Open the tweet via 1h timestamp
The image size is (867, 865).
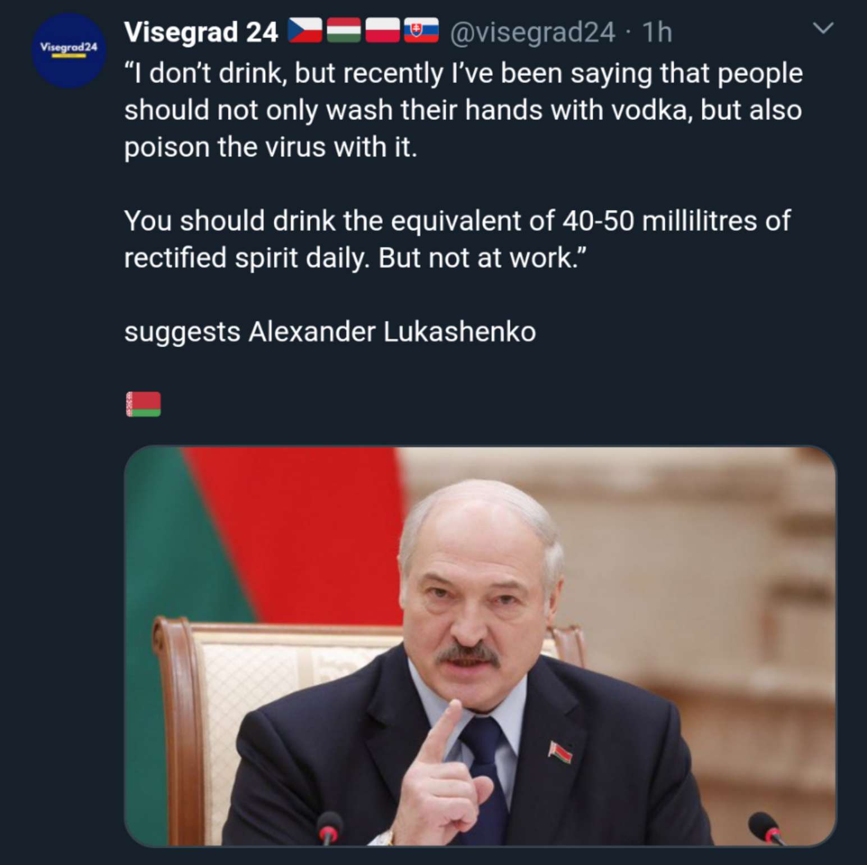click(x=657, y=32)
